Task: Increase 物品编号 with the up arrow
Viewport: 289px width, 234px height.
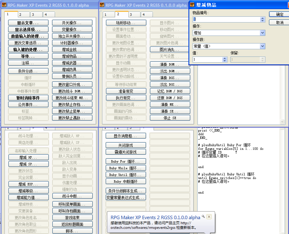Action: click(x=263, y=18)
